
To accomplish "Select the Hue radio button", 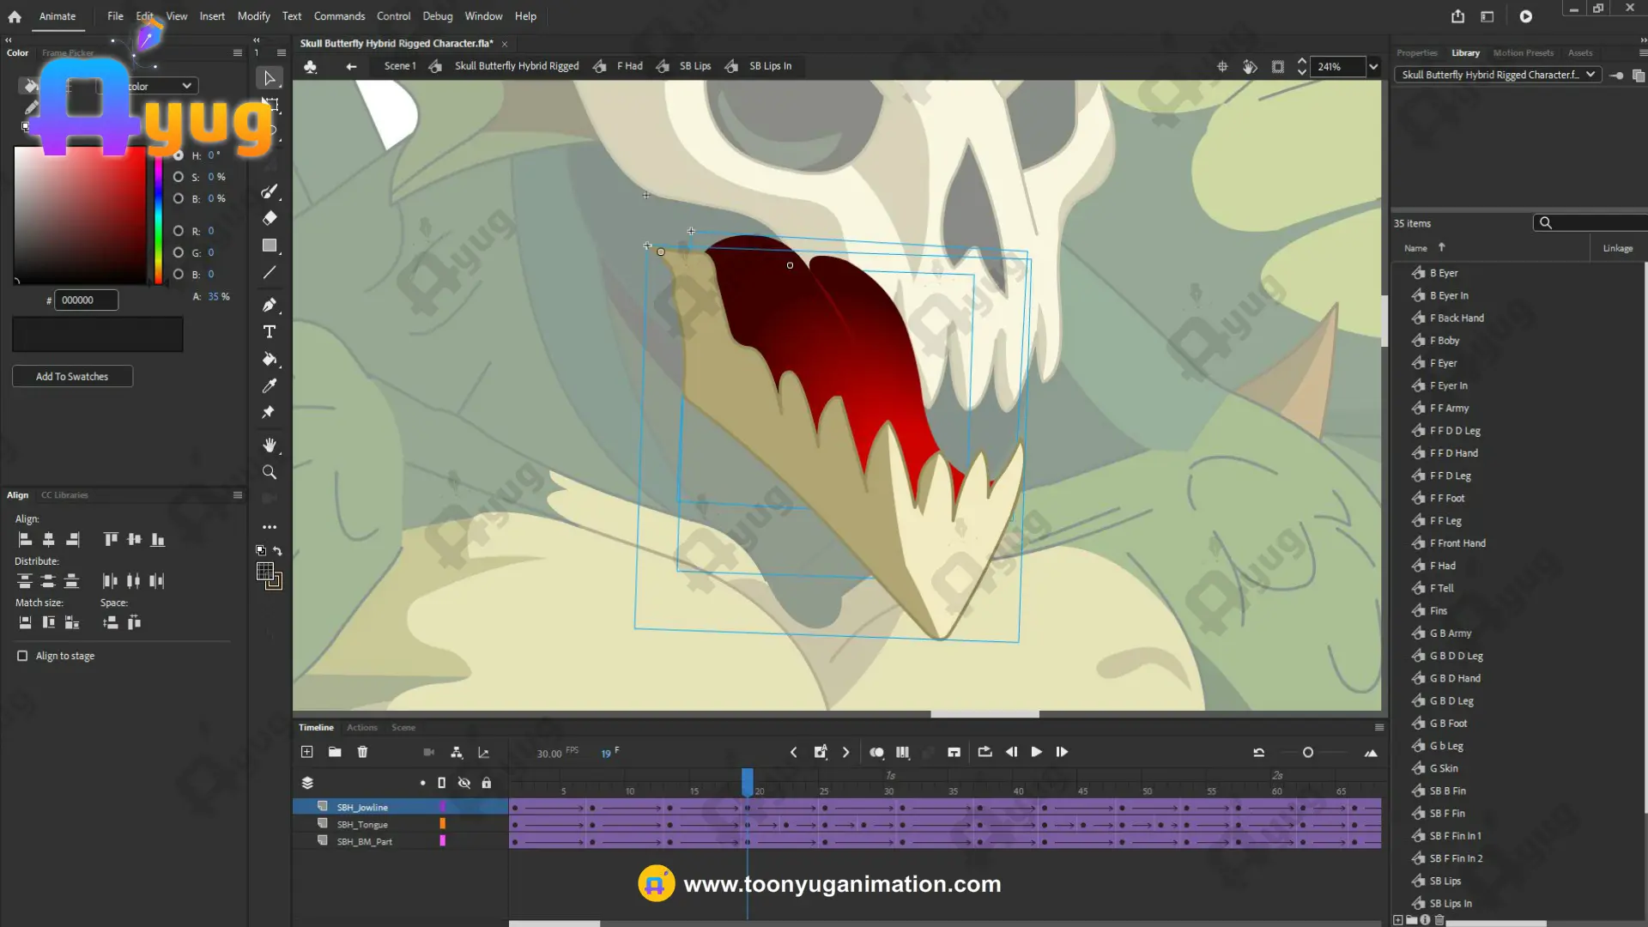I will click(x=179, y=155).
